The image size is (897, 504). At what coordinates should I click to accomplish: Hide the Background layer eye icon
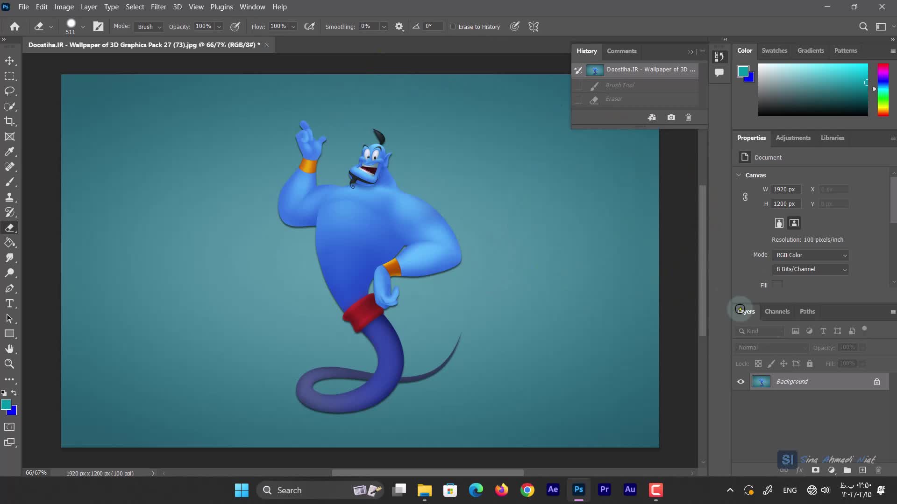click(741, 381)
